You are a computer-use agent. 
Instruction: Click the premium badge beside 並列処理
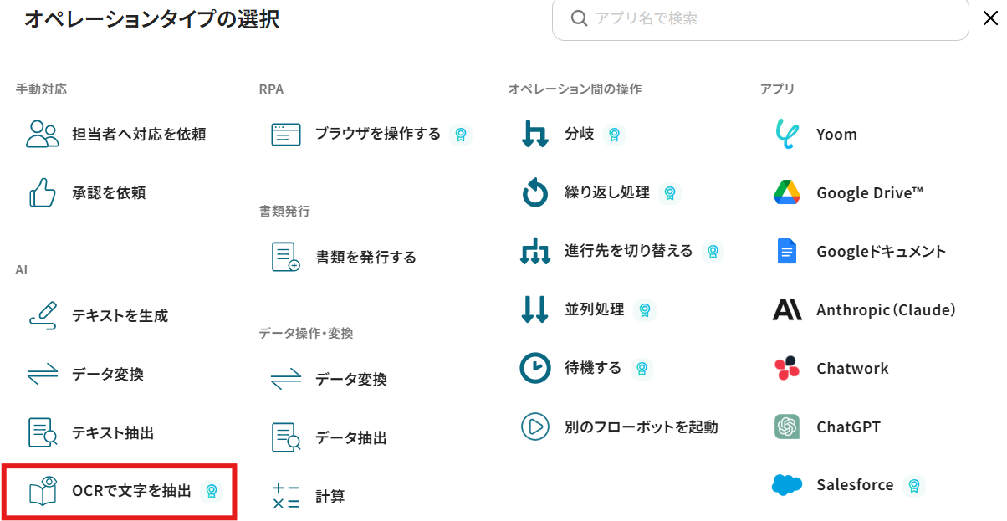click(644, 309)
